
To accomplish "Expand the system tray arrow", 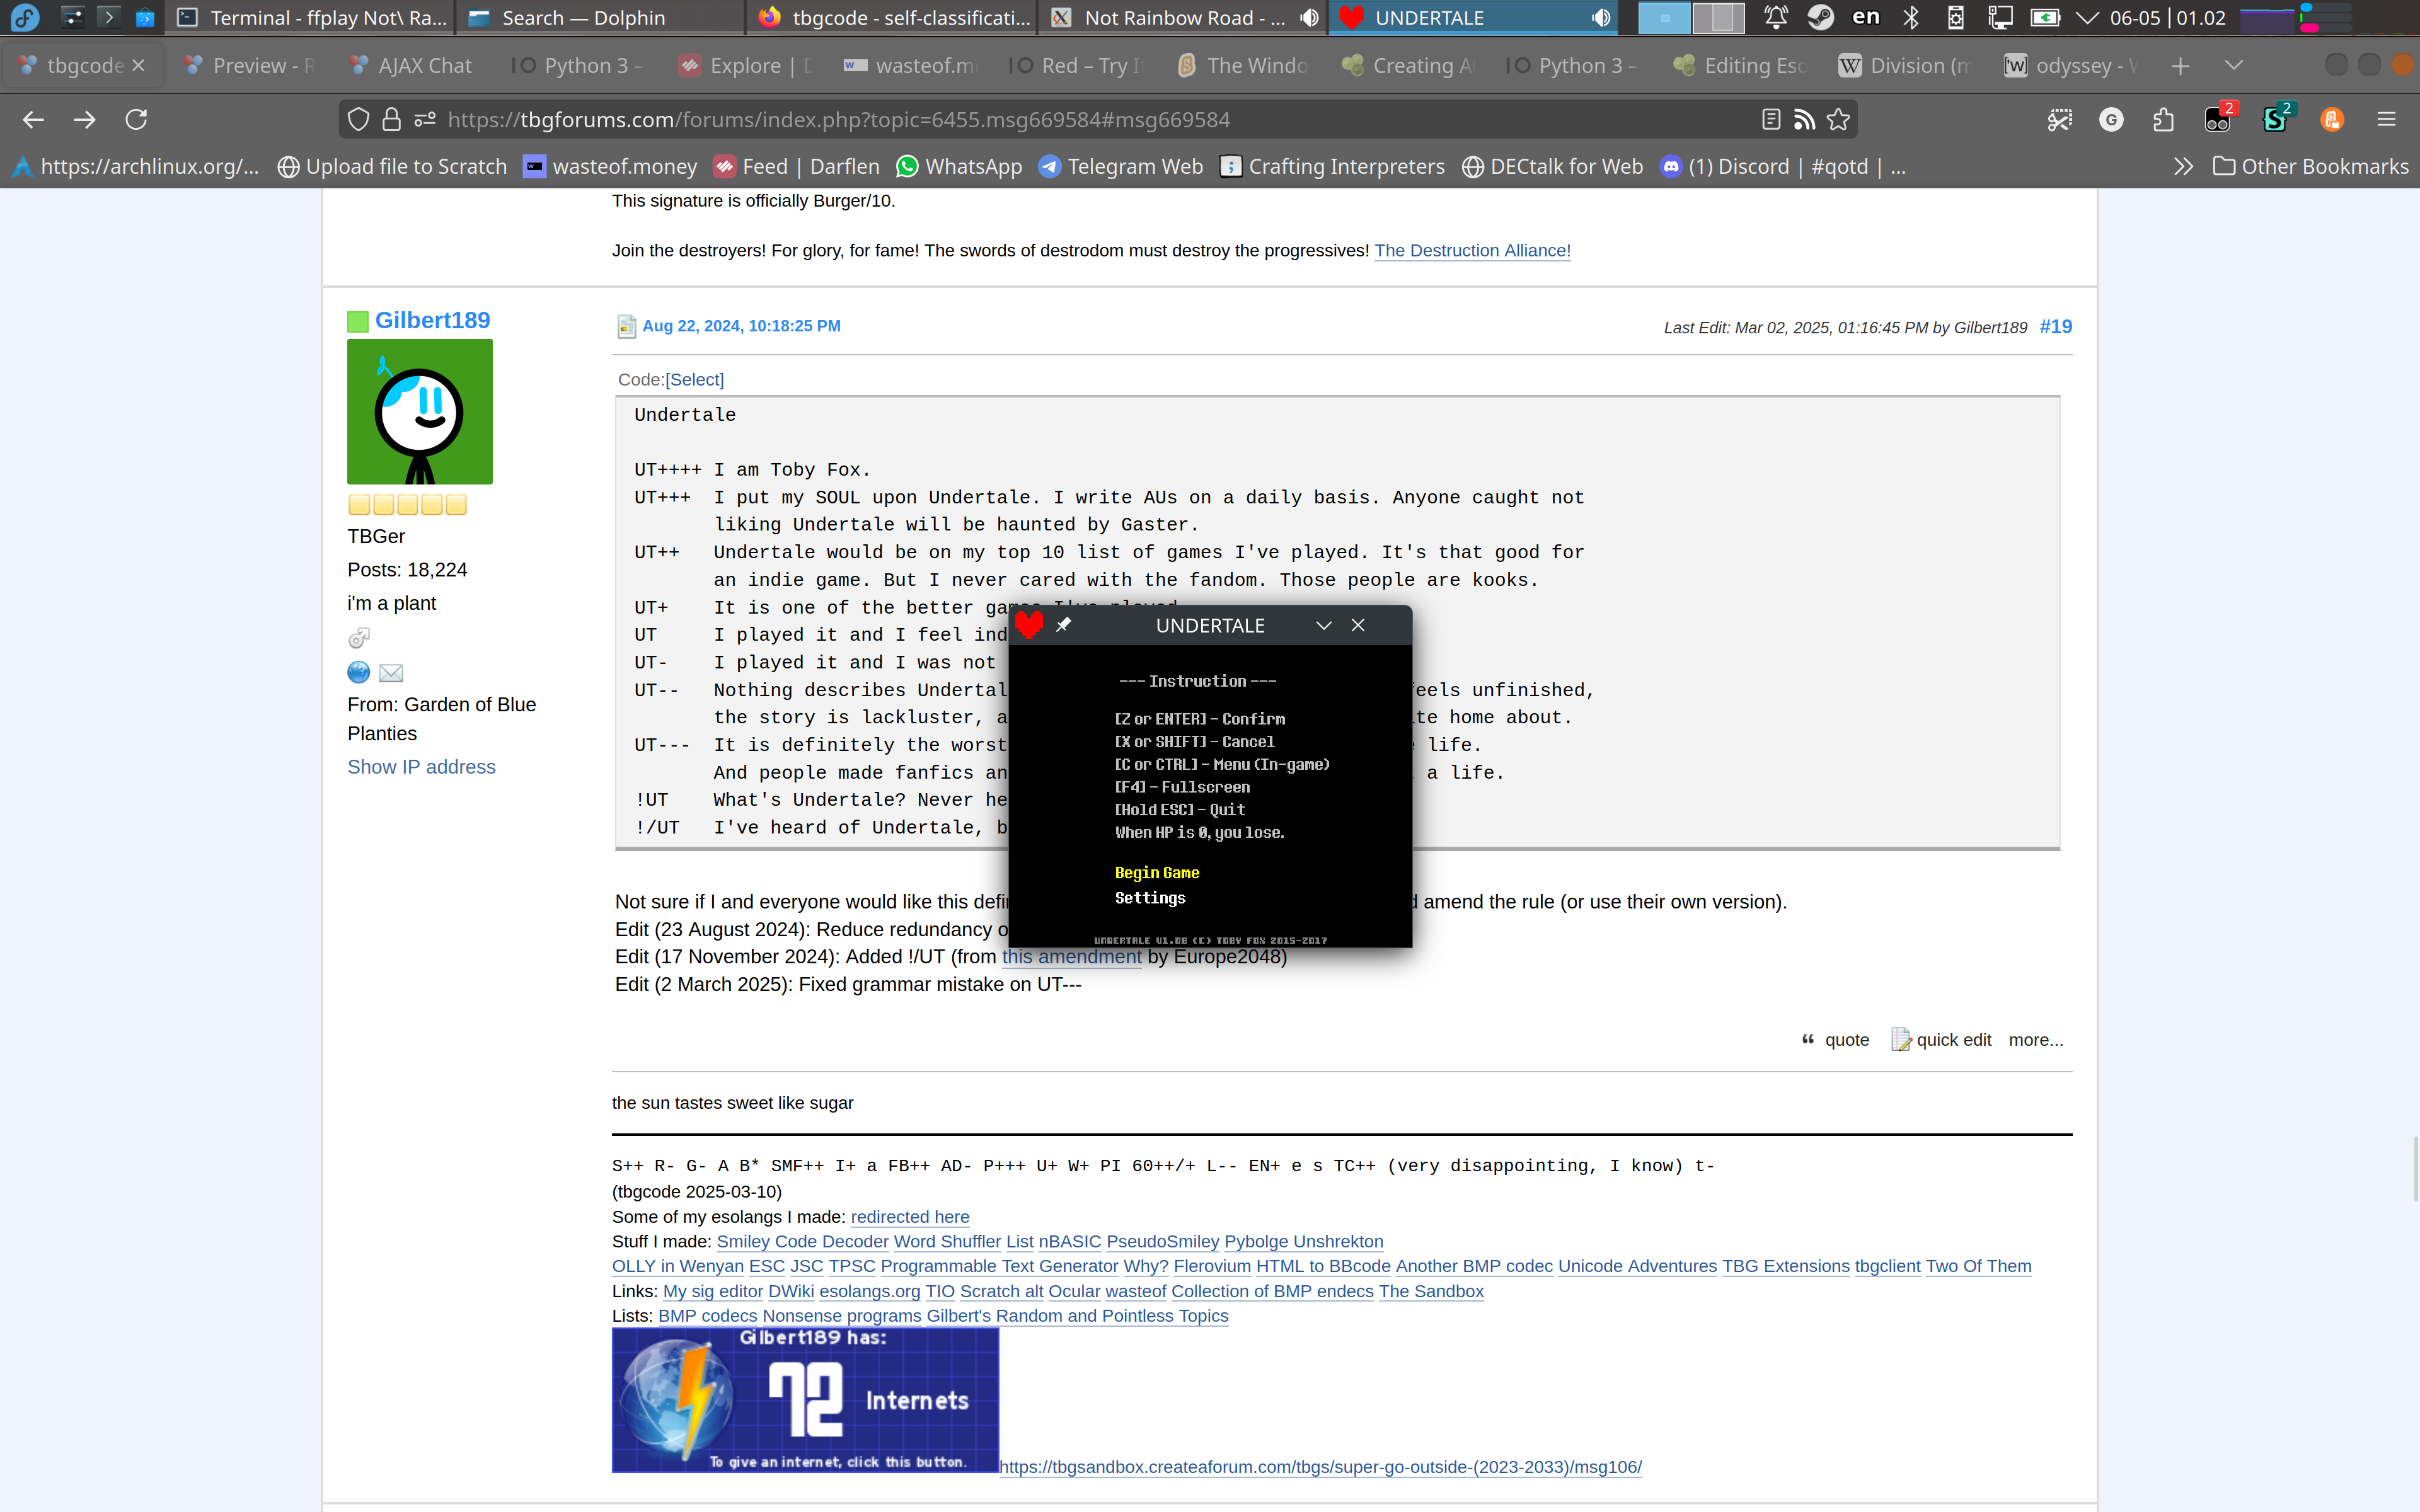I will (x=2087, y=17).
